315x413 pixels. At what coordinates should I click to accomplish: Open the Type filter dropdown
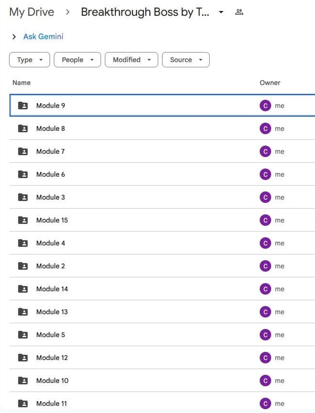[x=30, y=60]
